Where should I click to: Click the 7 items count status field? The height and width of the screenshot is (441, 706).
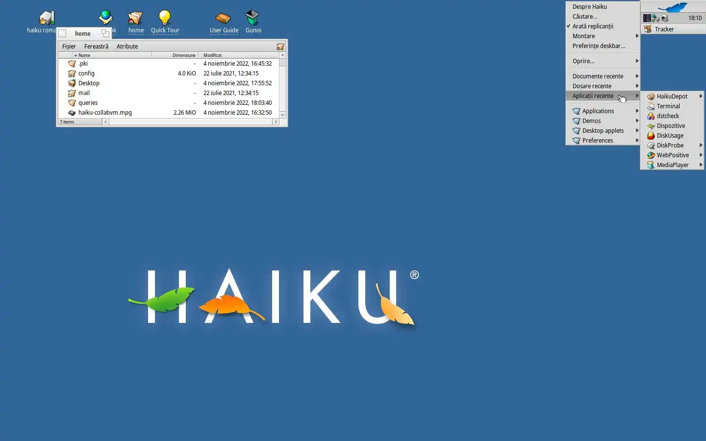click(80, 122)
